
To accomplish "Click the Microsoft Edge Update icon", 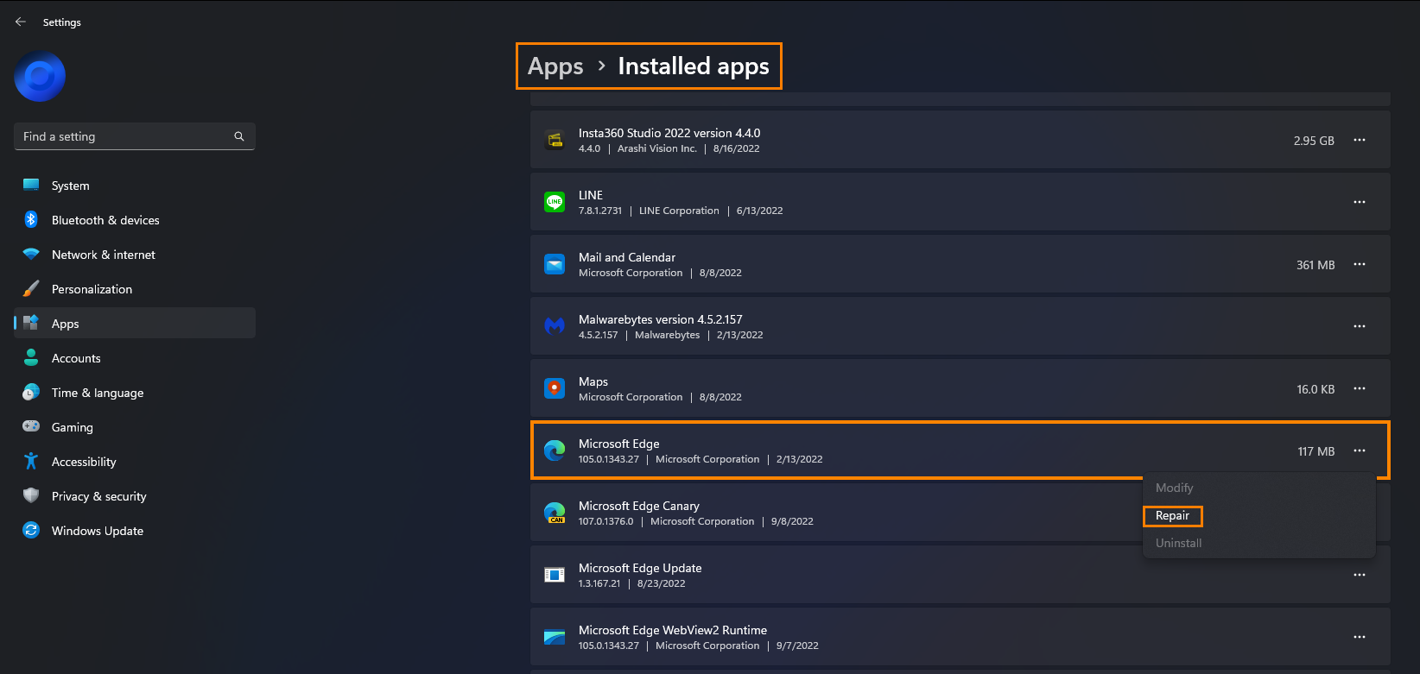I will [x=555, y=575].
